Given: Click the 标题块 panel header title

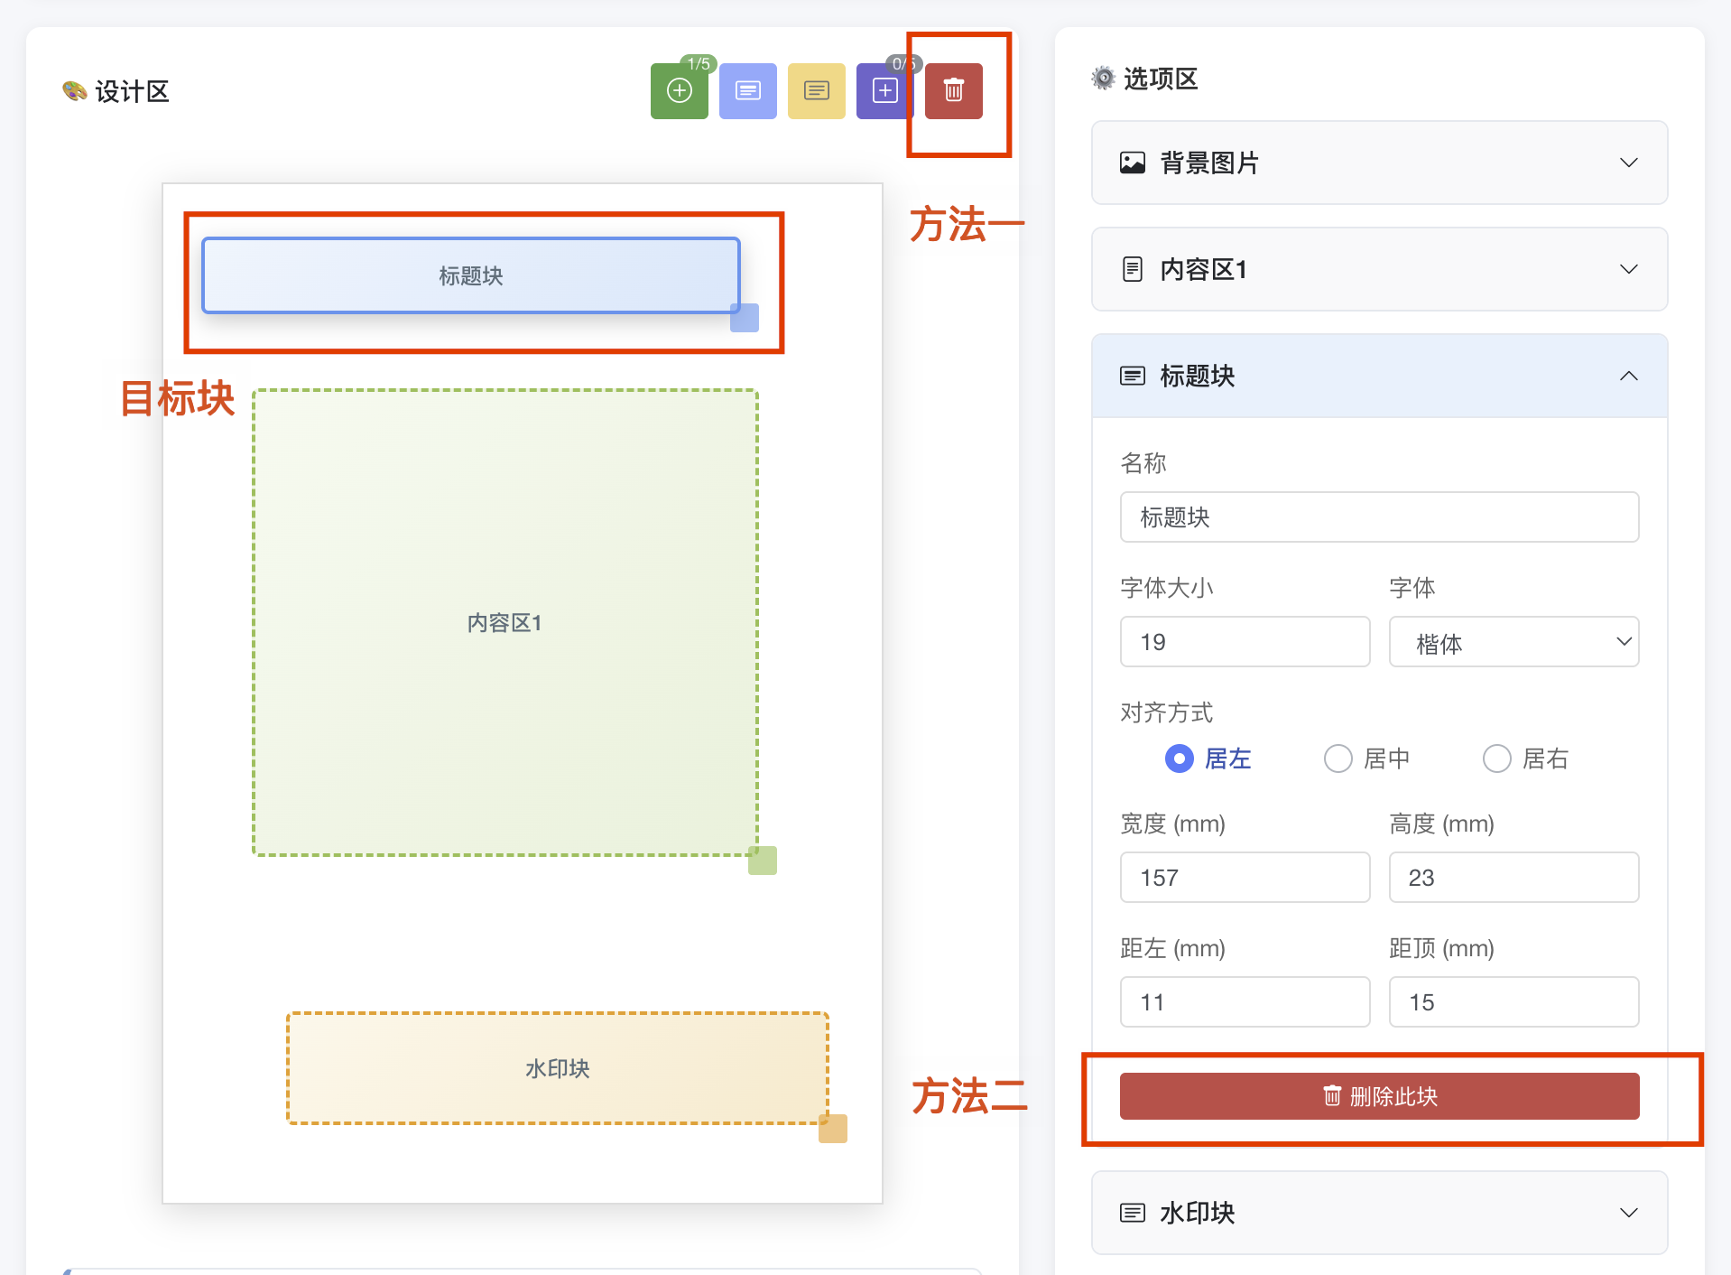Looking at the screenshot, I should tap(1197, 376).
